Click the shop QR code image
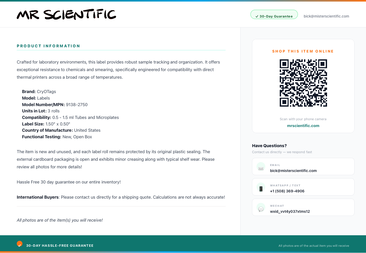 click(x=303, y=83)
